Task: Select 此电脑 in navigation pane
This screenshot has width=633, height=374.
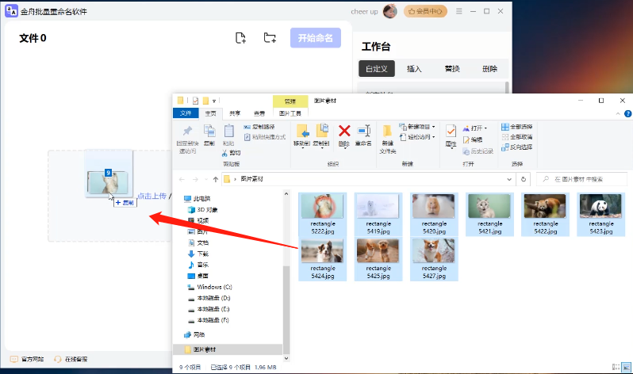Action: coord(198,199)
